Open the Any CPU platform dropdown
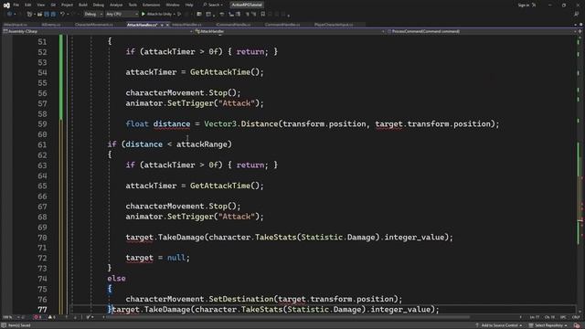Screen dimensions: 585x329 click(122, 15)
